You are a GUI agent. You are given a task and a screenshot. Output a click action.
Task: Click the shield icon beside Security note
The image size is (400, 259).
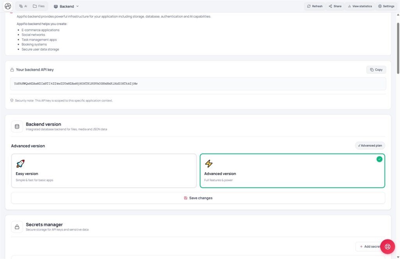[x=12, y=101]
